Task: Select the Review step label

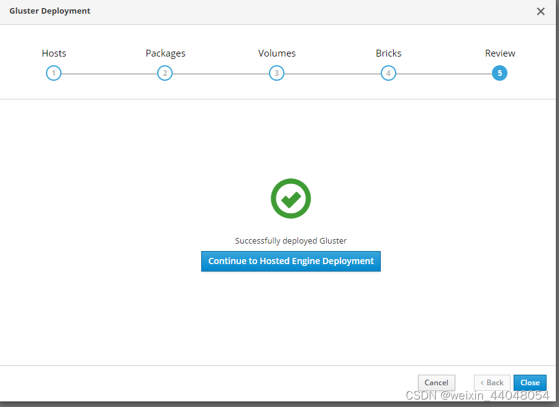Action: click(x=500, y=53)
